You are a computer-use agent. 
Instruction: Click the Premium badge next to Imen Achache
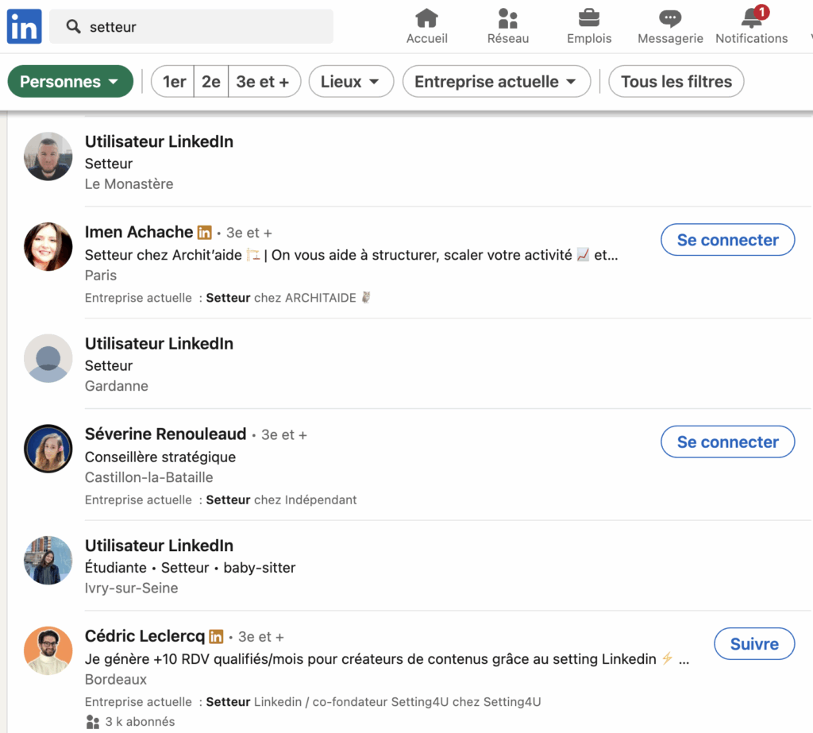(x=205, y=233)
